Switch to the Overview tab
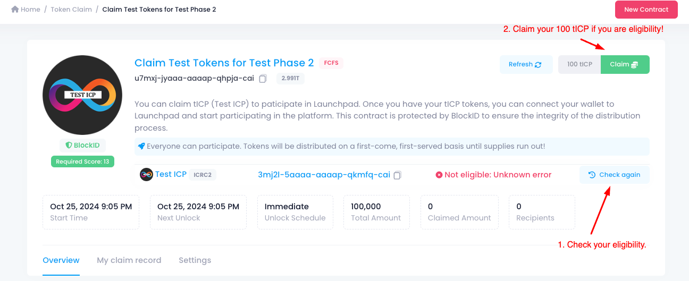The width and height of the screenshot is (689, 281). pos(61,260)
